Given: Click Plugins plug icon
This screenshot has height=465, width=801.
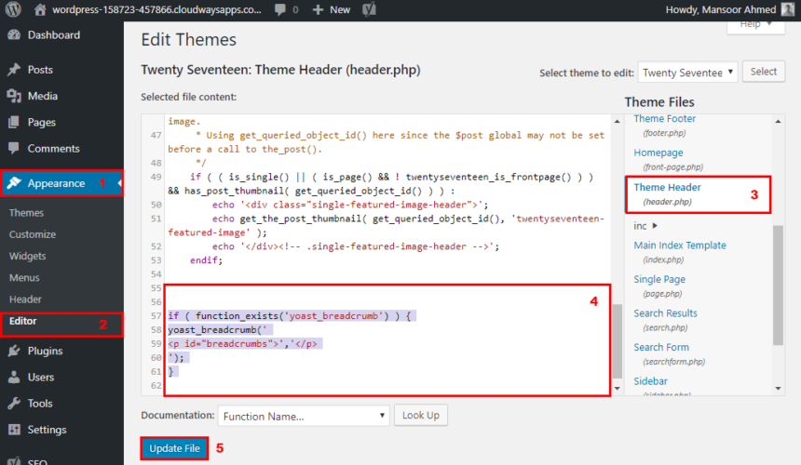Looking at the screenshot, I should pyautogui.click(x=14, y=351).
